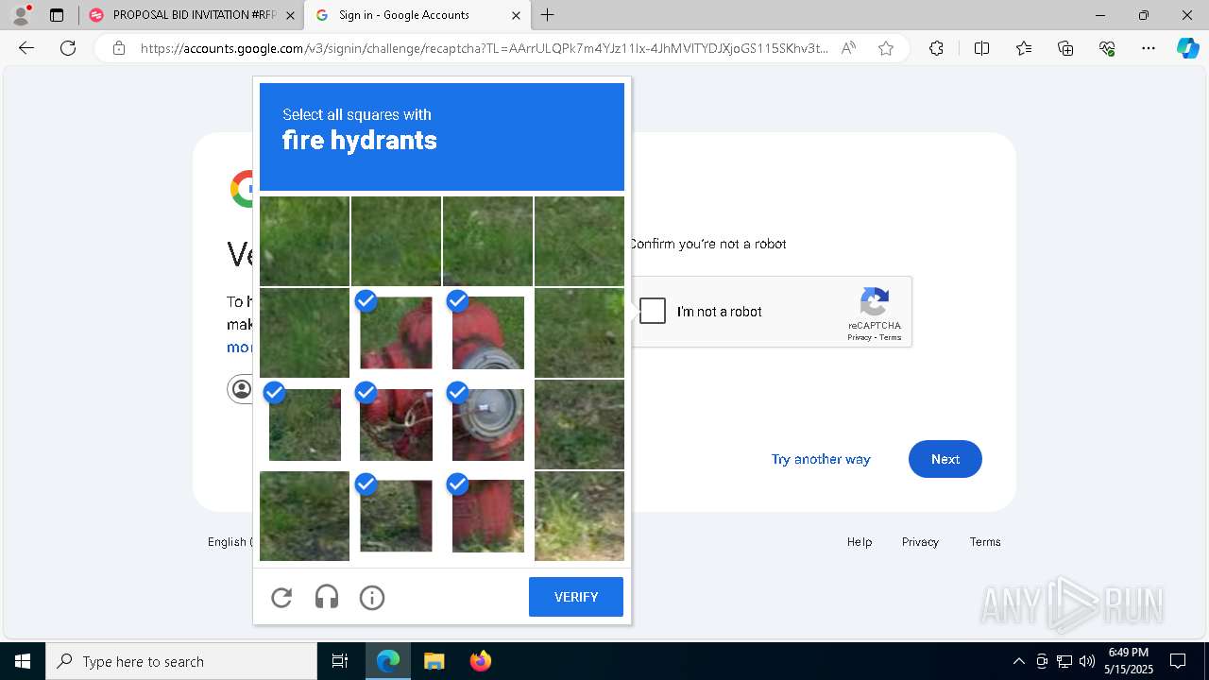Open the footer Help link
This screenshot has height=680, width=1209.
tap(860, 542)
